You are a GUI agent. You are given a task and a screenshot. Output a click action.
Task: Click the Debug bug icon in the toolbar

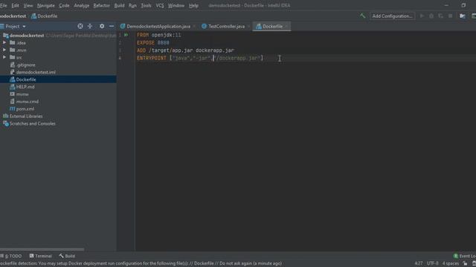[x=431, y=16]
